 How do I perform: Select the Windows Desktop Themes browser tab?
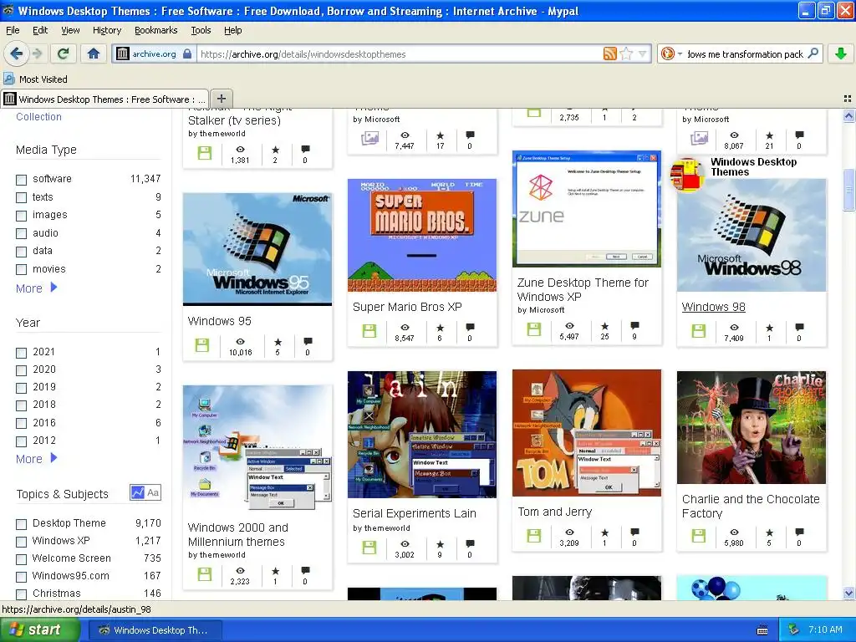tap(104, 99)
